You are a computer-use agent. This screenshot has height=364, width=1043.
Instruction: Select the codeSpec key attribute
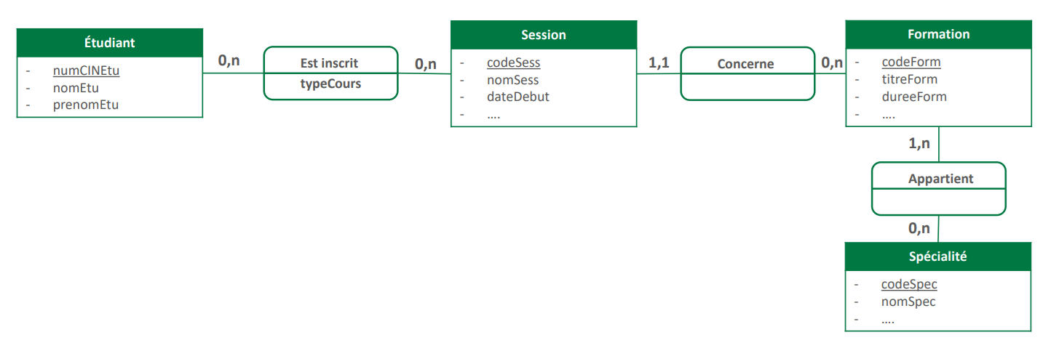(909, 285)
